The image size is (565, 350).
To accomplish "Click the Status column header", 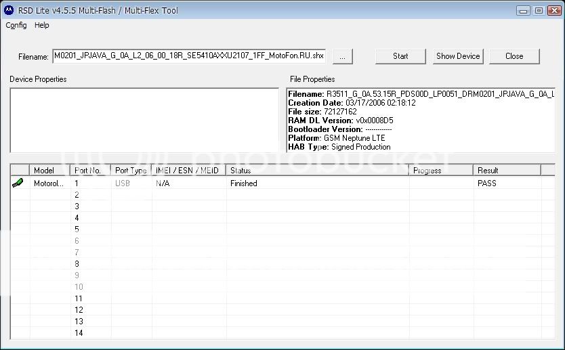I will pos(317,171).
